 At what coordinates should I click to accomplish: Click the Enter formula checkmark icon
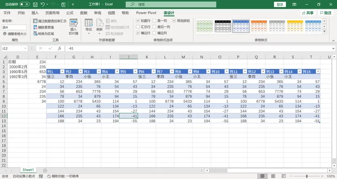(50, 48)
